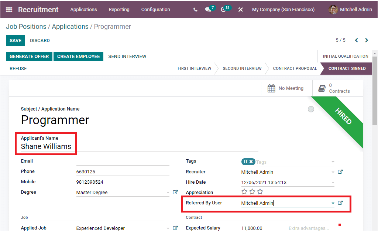Open the messages icon with 7 notifications
Screen dimensions: 378x231
(209, 9)
